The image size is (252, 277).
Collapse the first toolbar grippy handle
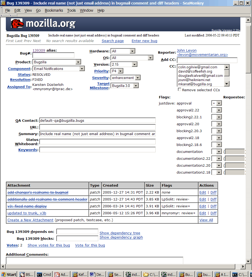(5, 15)
